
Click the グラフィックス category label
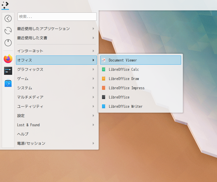[x=30, y=69]
